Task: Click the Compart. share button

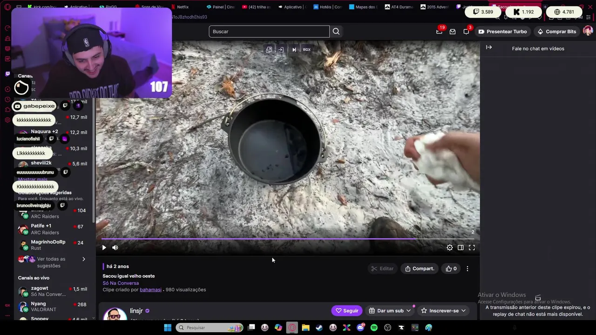Action: coord(420,268)
